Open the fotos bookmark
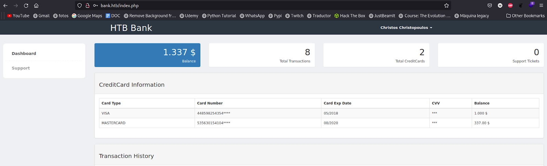The width and height of the screenshot is (547, 166). [x=61, y=16]
